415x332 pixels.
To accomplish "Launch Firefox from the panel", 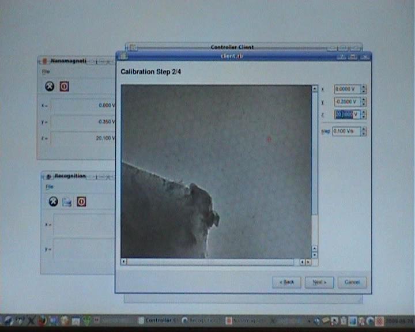I will pos(42,320).
